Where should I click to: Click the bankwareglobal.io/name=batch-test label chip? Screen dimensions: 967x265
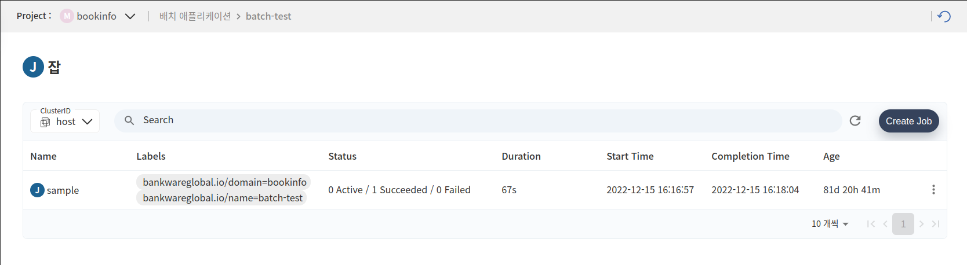(223, 198)
